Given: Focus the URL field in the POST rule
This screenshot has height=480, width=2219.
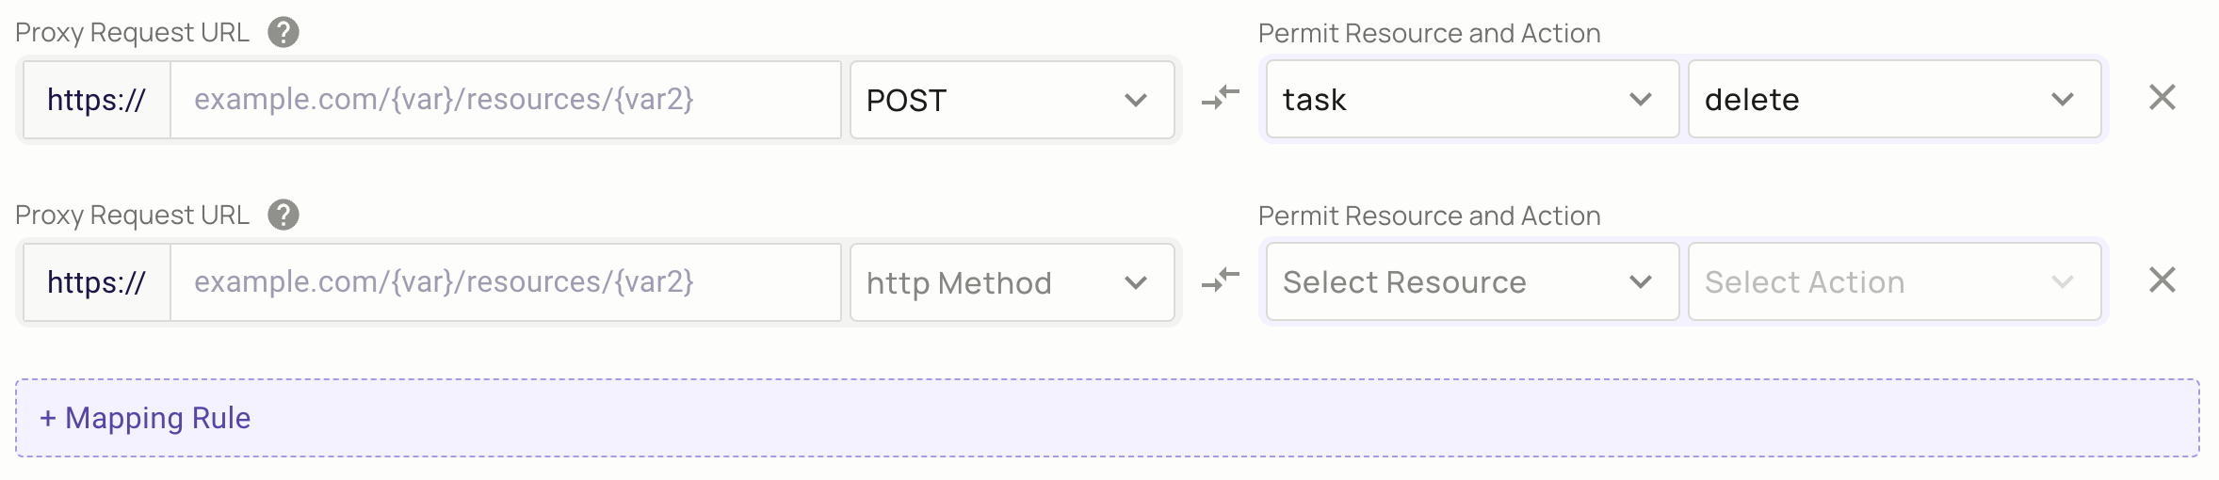Looking at the screenshot, I should point(505,100).
